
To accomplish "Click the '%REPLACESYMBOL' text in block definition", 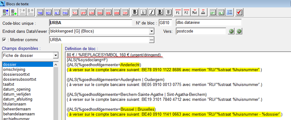I will [x=98, y=55].
